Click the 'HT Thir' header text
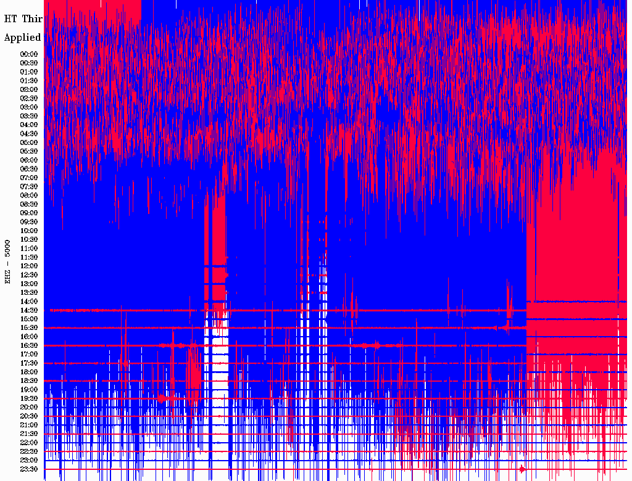632x481 pixels. pos(23,19)
